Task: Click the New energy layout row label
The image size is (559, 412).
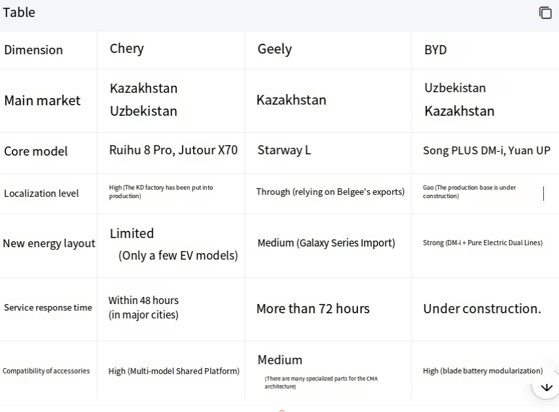Action: [49, 243]
